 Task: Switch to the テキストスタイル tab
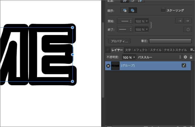click(175, 50)
